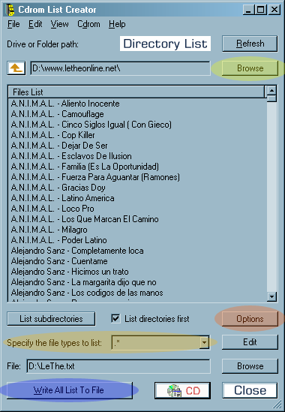Click the folder path input field
The image size is (285, 412).
[x=120, y=68]
